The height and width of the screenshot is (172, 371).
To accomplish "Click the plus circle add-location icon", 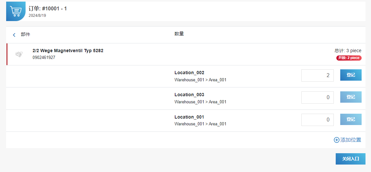I will pos(337,140).
